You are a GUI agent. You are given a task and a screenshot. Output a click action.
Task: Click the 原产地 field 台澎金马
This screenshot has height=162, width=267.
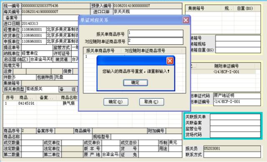111,154
